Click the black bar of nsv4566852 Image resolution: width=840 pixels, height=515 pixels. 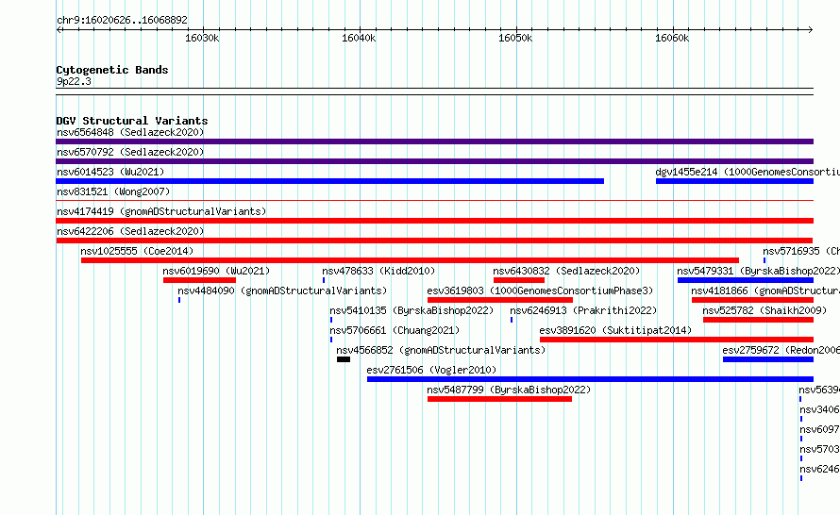tap(344, 359)
